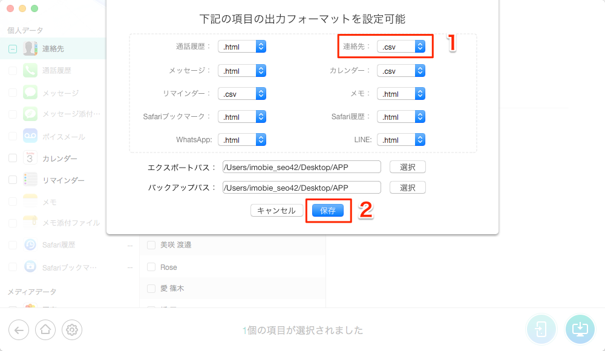Select the Rose contact checkbox
The height and width of the screenshot is (351, 605).
151,267
